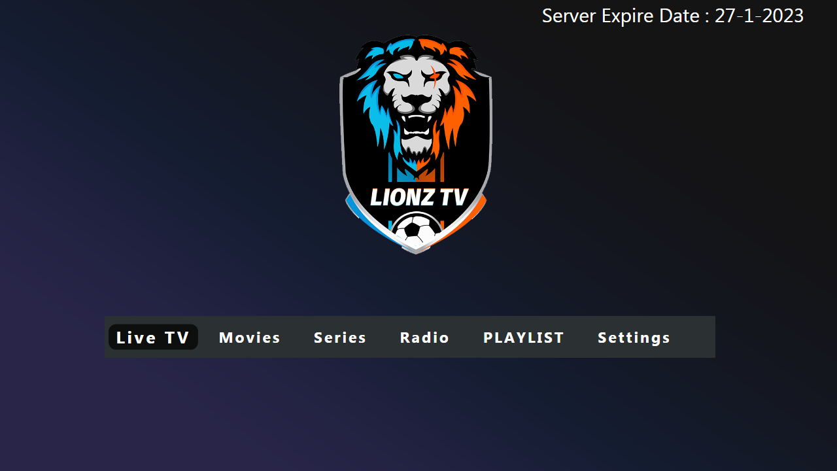Click the blue half of the lion's mane
837x471 pixels.
pos(375,111)
